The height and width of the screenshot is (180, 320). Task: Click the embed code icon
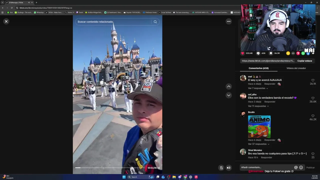293,53
